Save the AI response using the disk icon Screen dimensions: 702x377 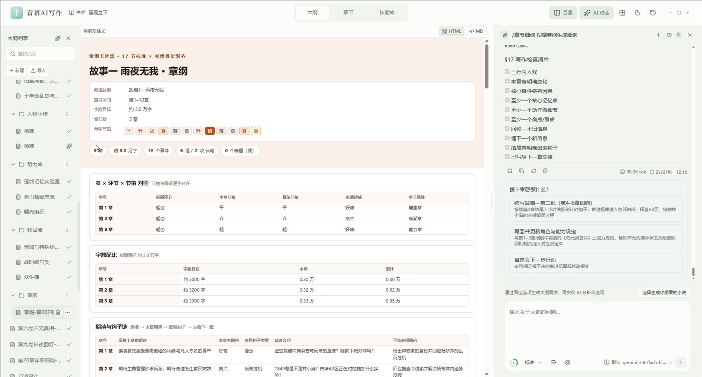(x=510, y=171)
